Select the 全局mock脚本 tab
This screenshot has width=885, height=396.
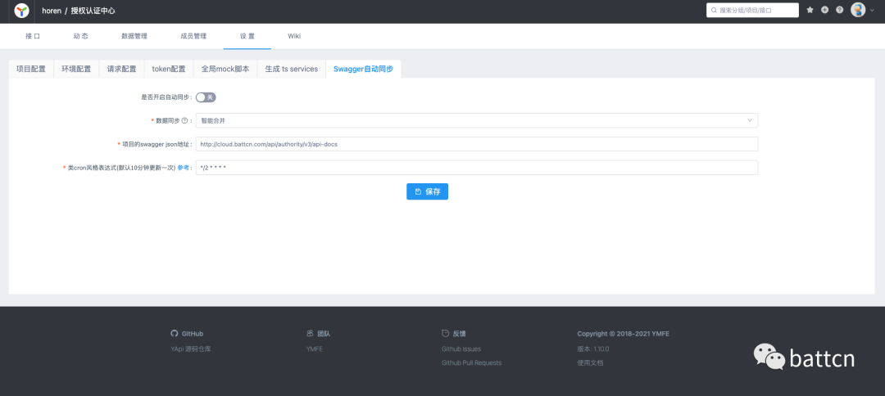tap(225, 70)
